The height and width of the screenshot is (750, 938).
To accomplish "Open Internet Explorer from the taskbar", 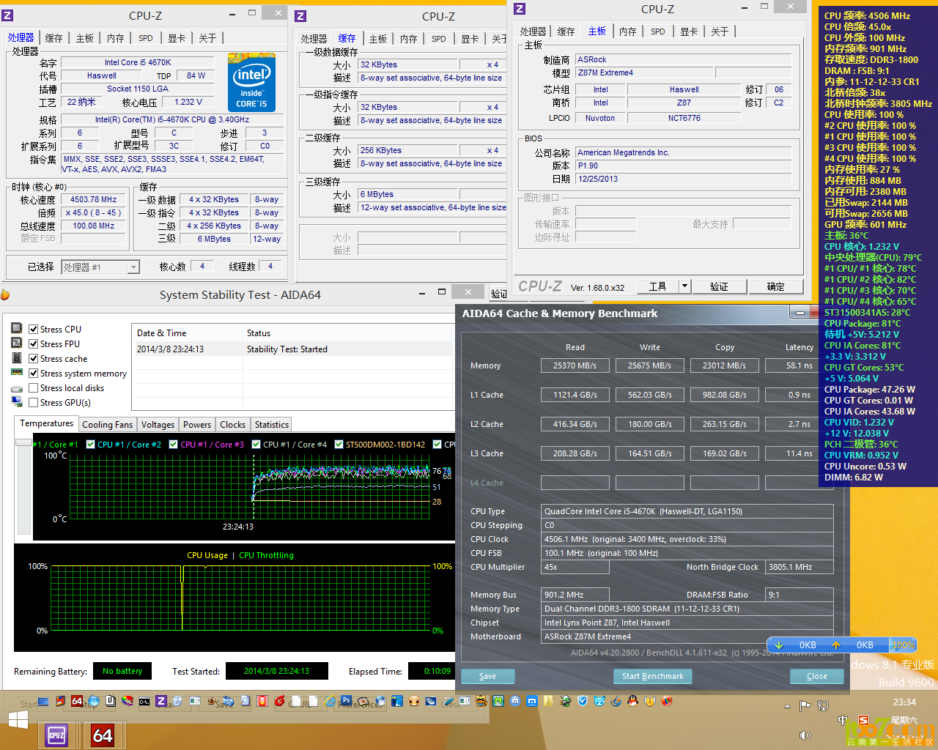I will tap(330, 702).
